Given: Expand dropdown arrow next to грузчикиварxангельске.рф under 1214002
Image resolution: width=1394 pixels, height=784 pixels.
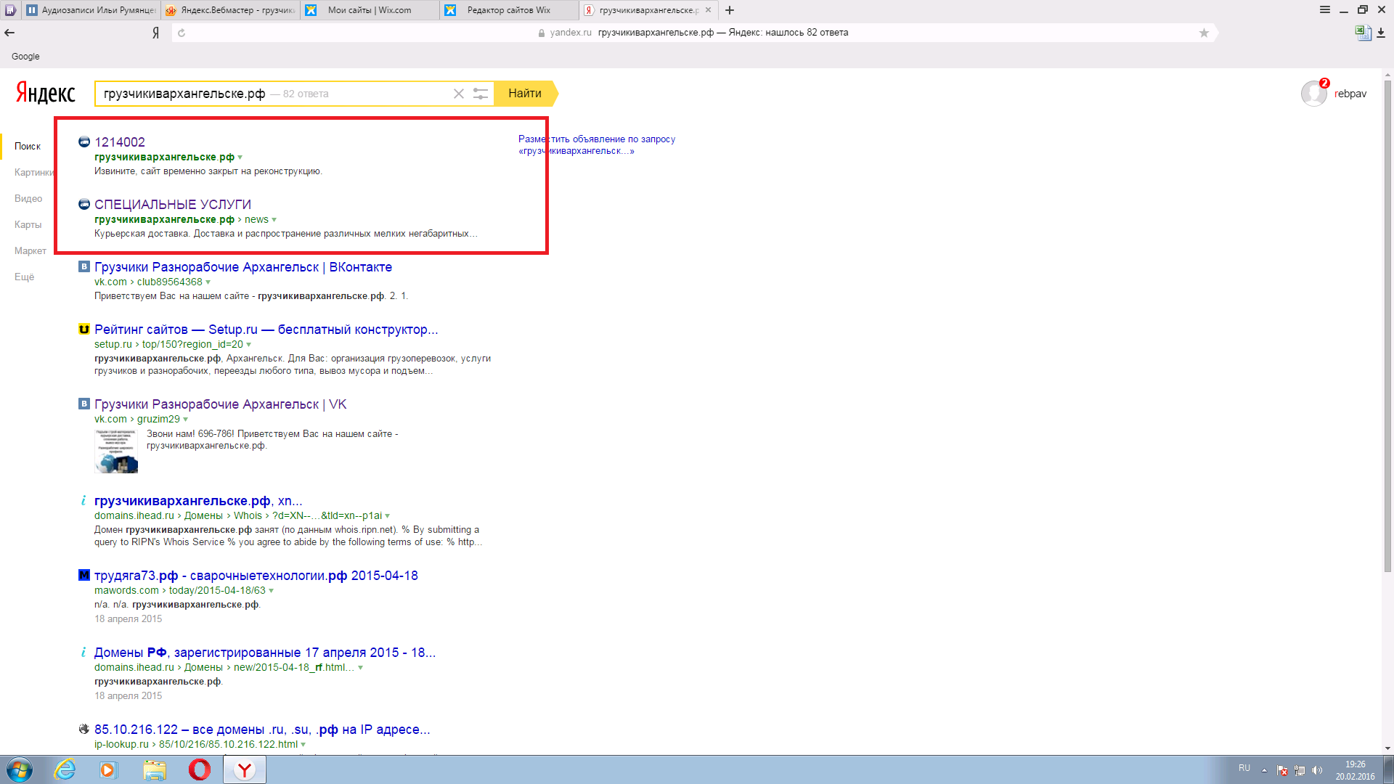Looking at the screenshot, I should 240,158.
